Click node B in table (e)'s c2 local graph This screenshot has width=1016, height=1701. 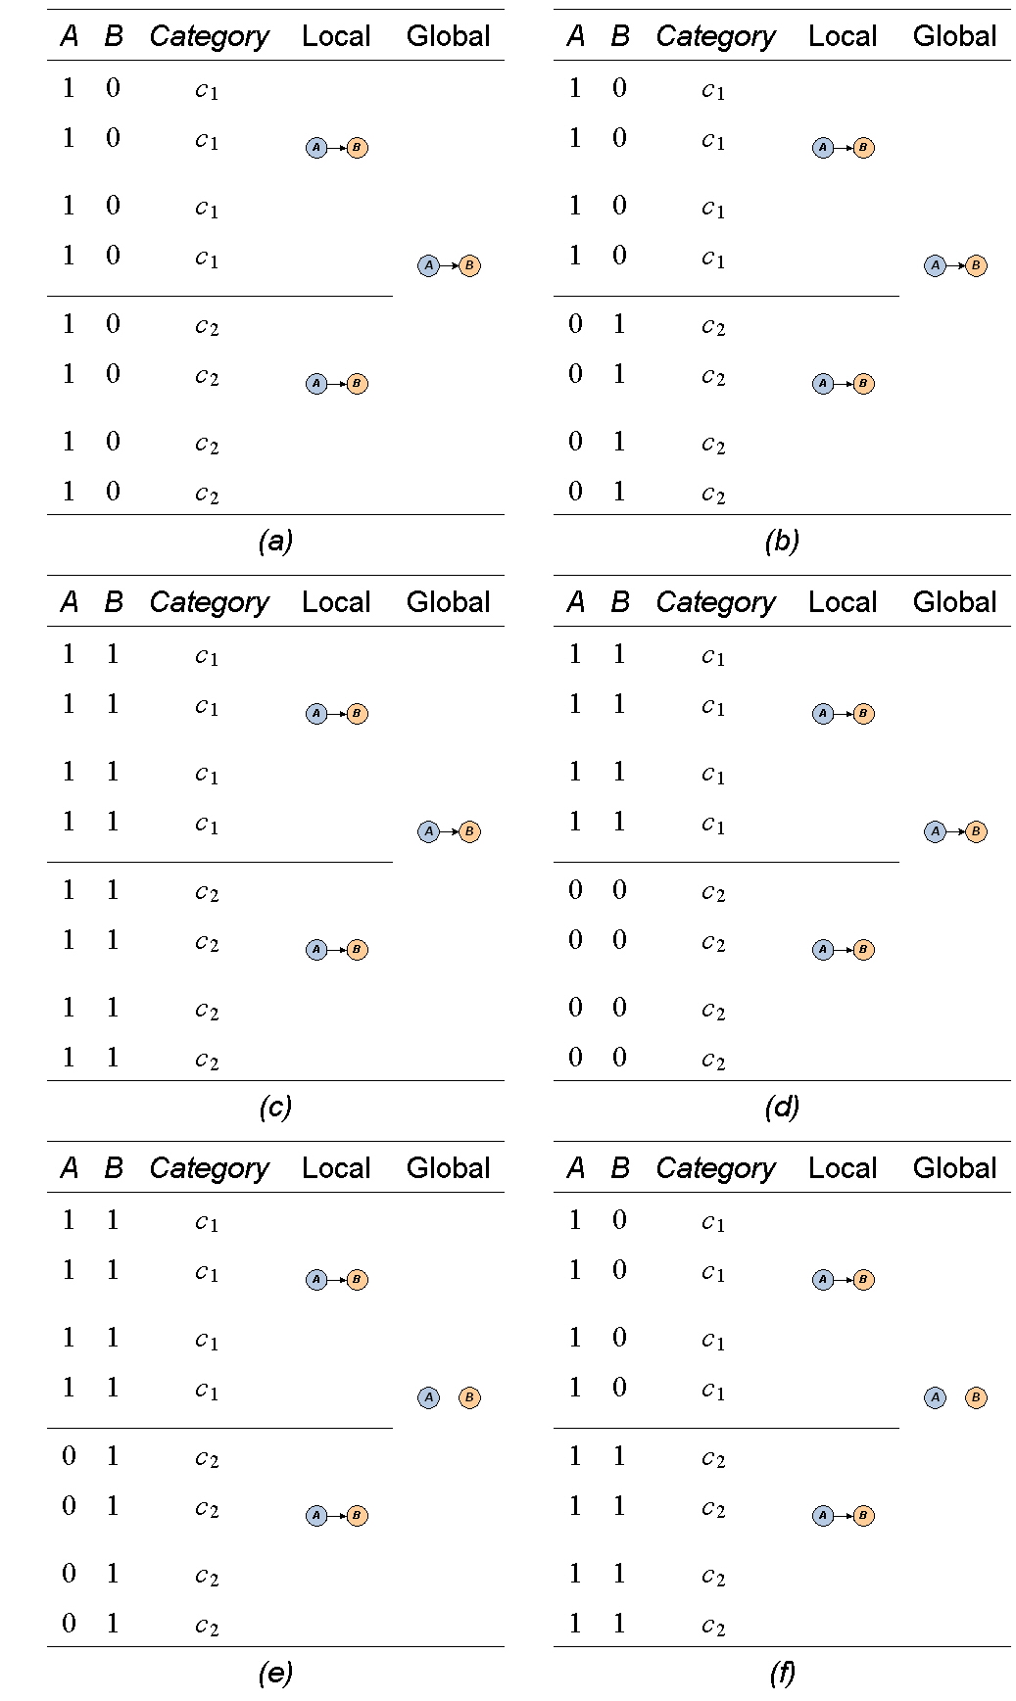[x=357, y=1515]
